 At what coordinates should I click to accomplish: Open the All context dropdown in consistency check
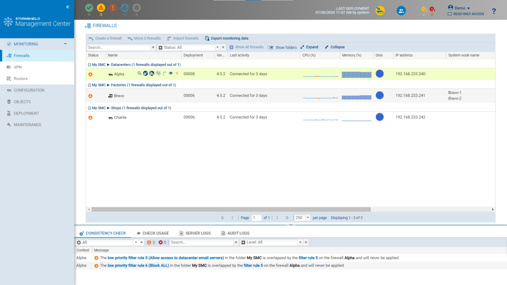136,242
